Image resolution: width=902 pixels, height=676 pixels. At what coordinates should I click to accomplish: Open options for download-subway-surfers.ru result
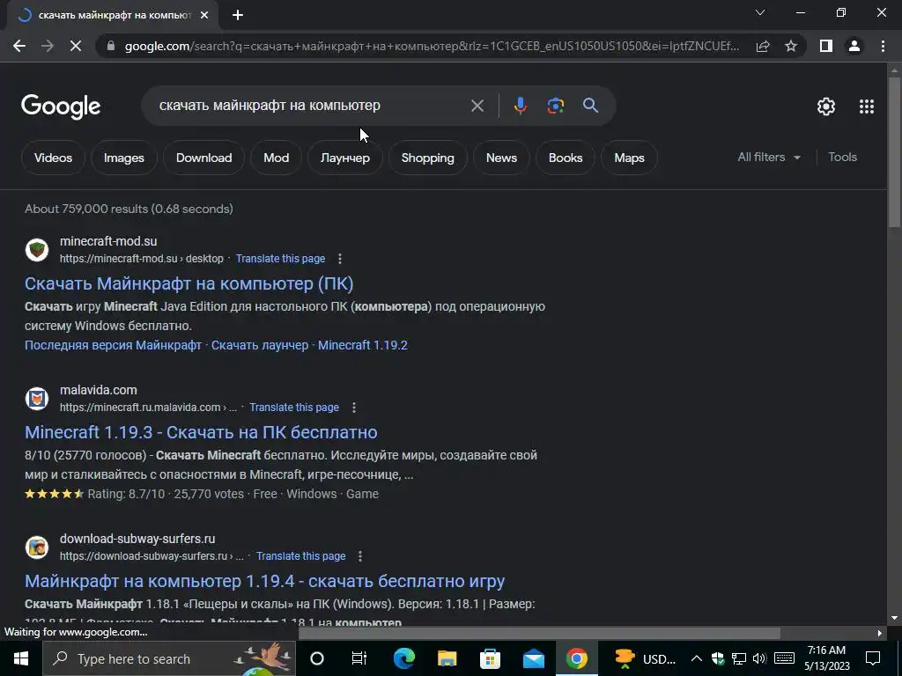(360, 556)
